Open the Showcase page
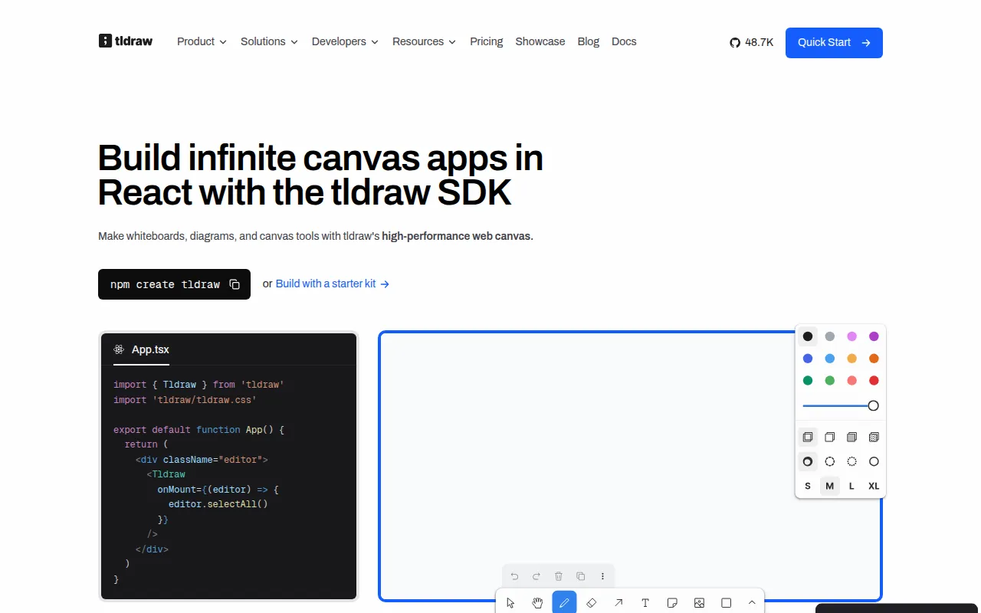This screenshot has height=613, width=981. coord(540,41)
